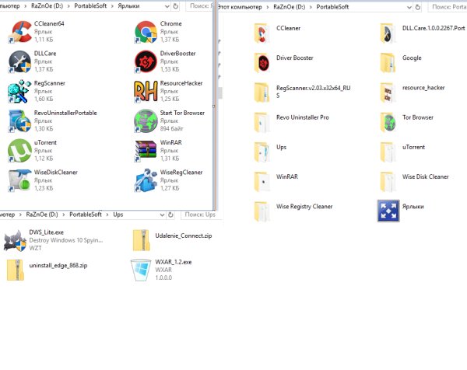The width and height of the screenshot is (467, 370).
Task: Expand the chevron after RaZnOe (D:) in the PortableSoft window path
Action: click(x=311, y=7)
